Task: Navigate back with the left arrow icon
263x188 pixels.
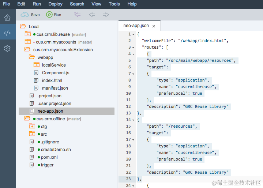Action: [92, 15]
